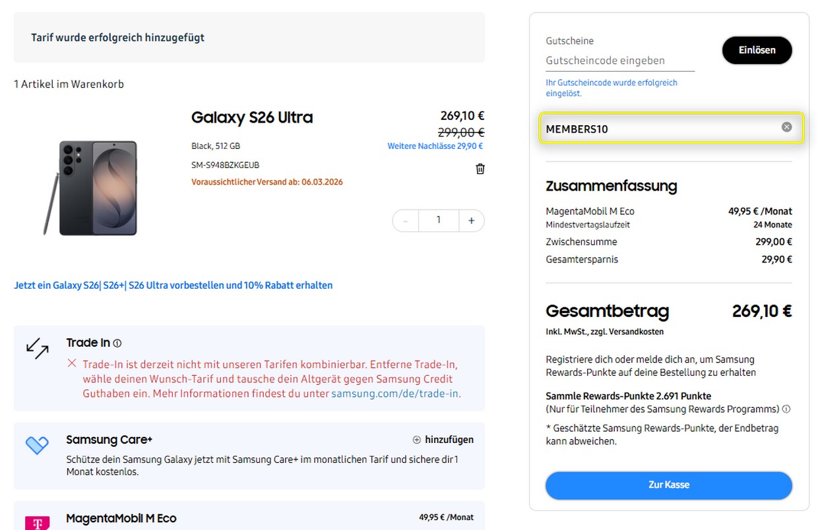Click the Trade-In arrows icon
Viewport: 818px width, 530px height.
pos(37,349)
